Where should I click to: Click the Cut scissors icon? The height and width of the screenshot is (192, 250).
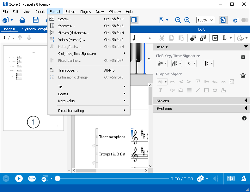(162, 38)
